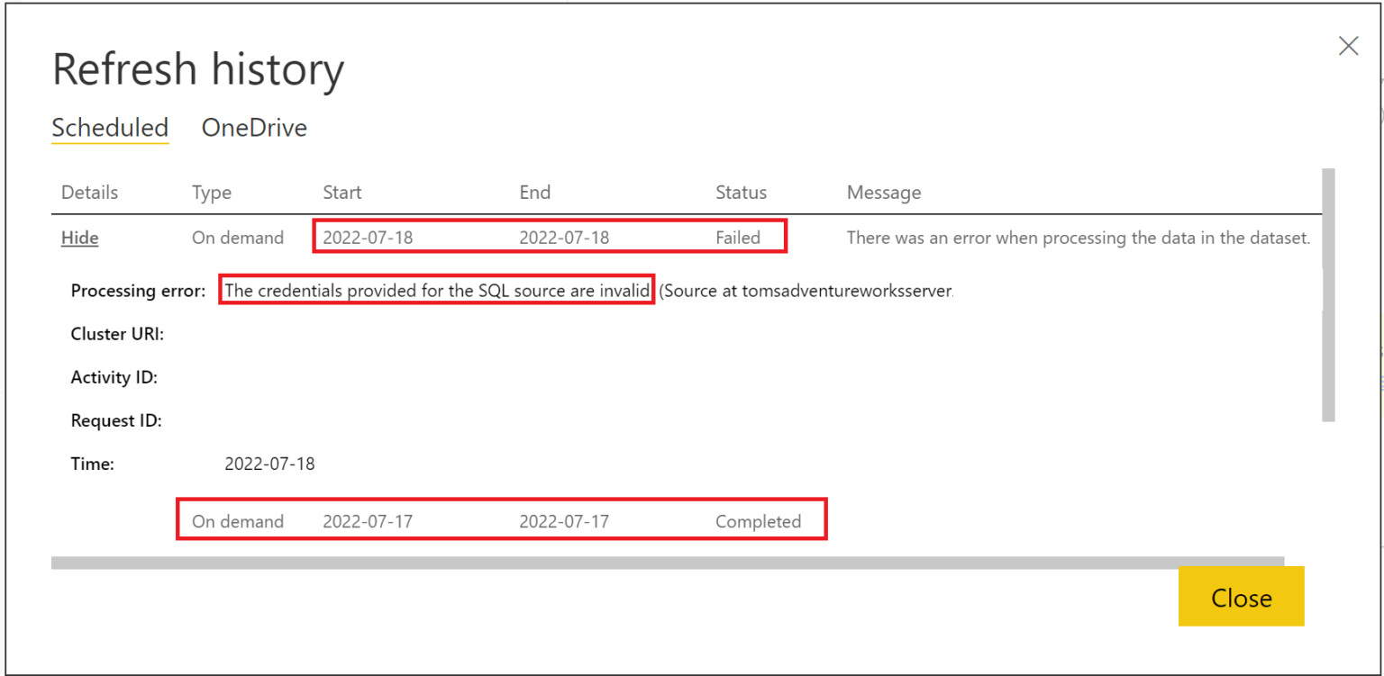Click the Request ID field label

(116, 419)
